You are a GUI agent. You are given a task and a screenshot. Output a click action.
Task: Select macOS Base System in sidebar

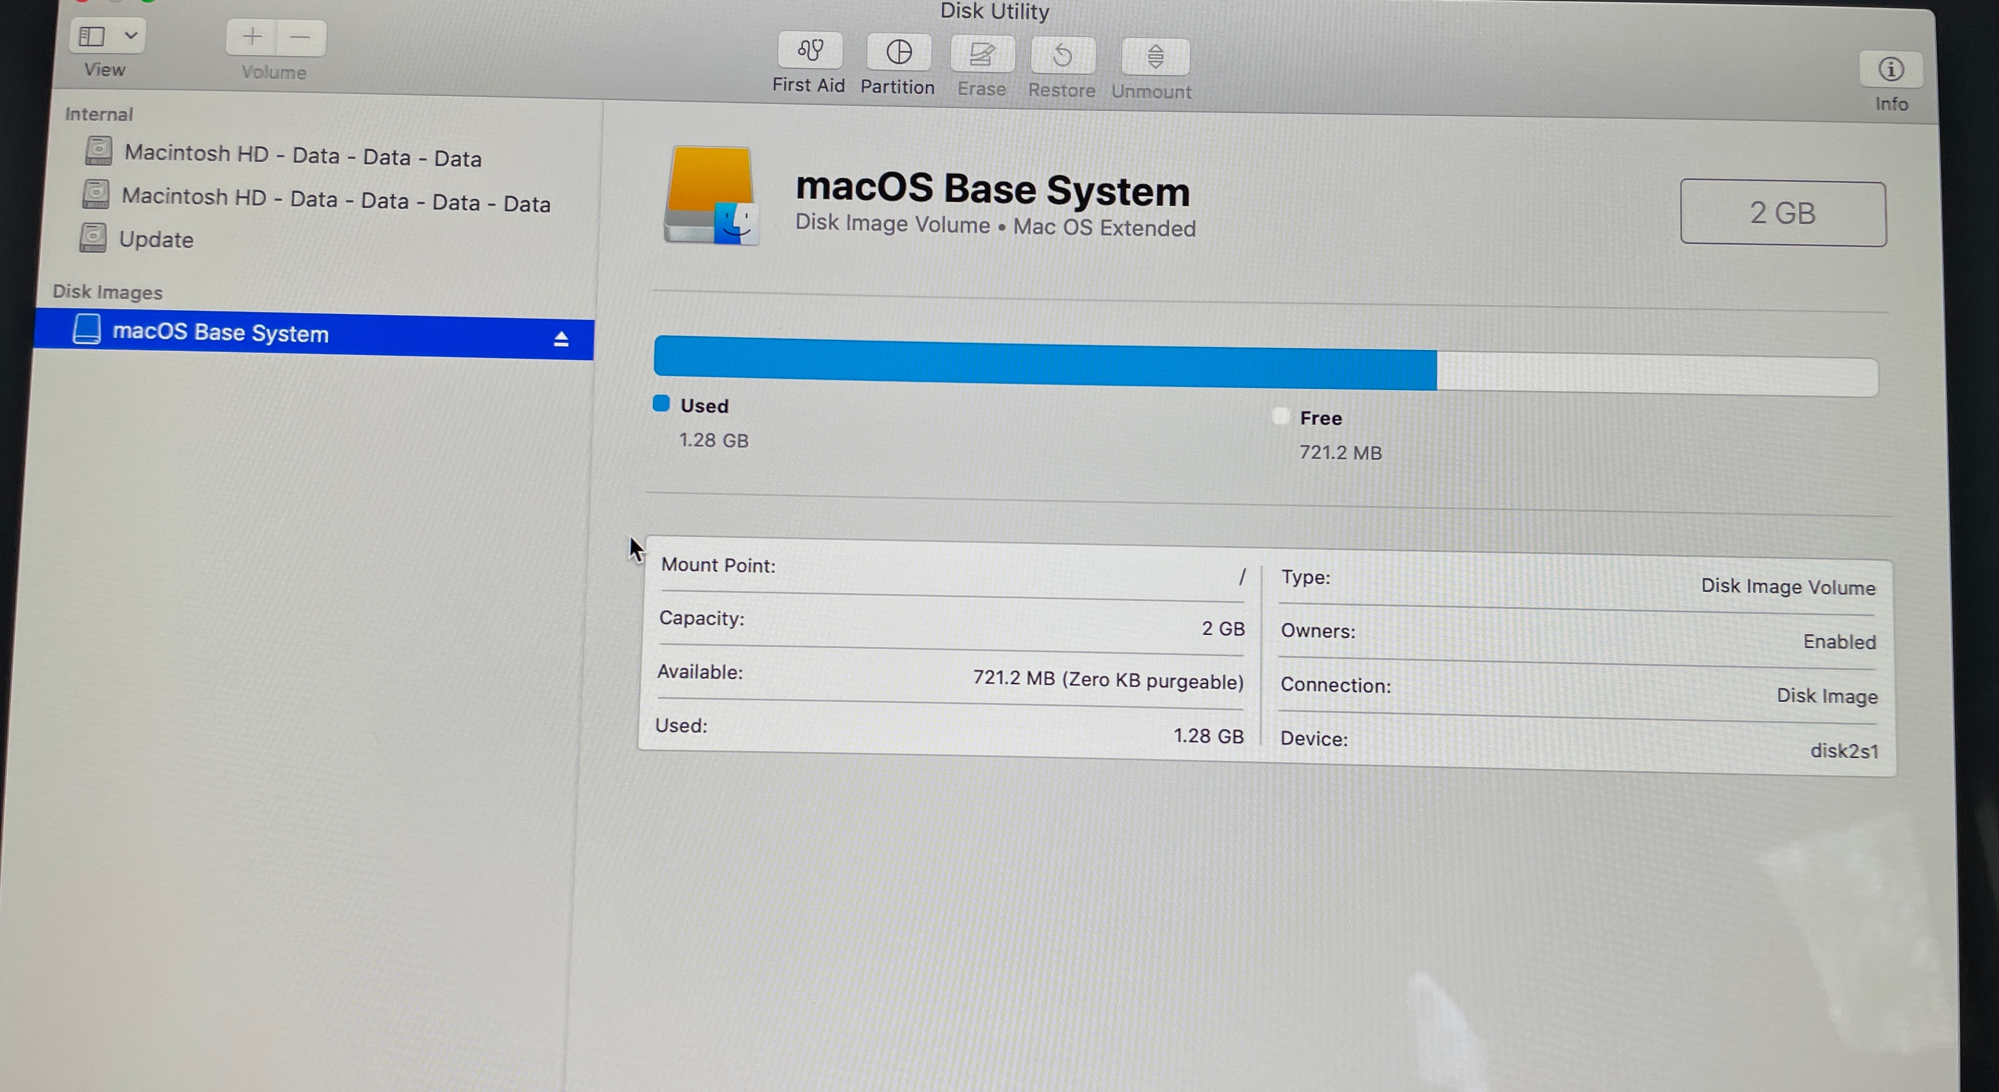tap(221, 333)
